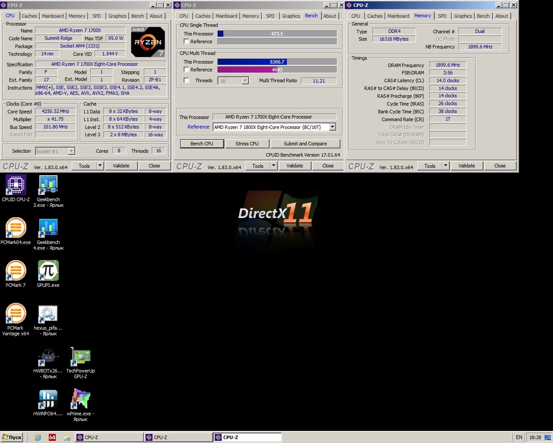Click the multi-thread This Processor bar showing 5305.7
Viewport: 553px width, 443px height.
pos(277,62)
